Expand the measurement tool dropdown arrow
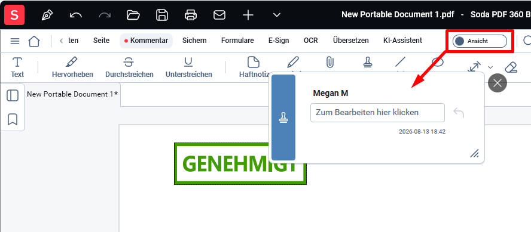531x232 pixels. coord(490,67)
